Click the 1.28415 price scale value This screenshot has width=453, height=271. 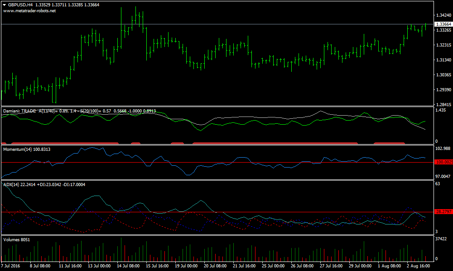(442, 104)
